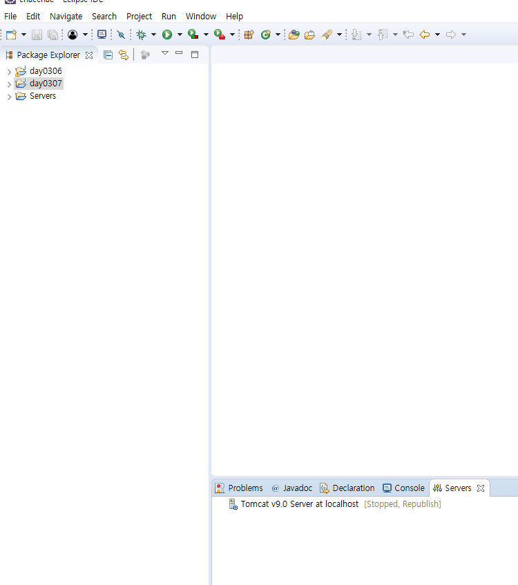Click the New Java Class icon
The width and height of the screenshot is (518, 585).
[x=266, y=35]
